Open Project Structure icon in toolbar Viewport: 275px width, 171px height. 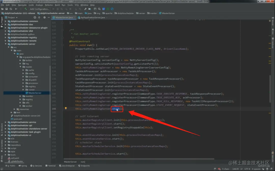(90, 9)
